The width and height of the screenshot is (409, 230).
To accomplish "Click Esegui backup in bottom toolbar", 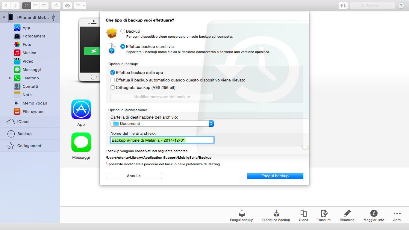I will pyautogui.click(x=242, y=216).
